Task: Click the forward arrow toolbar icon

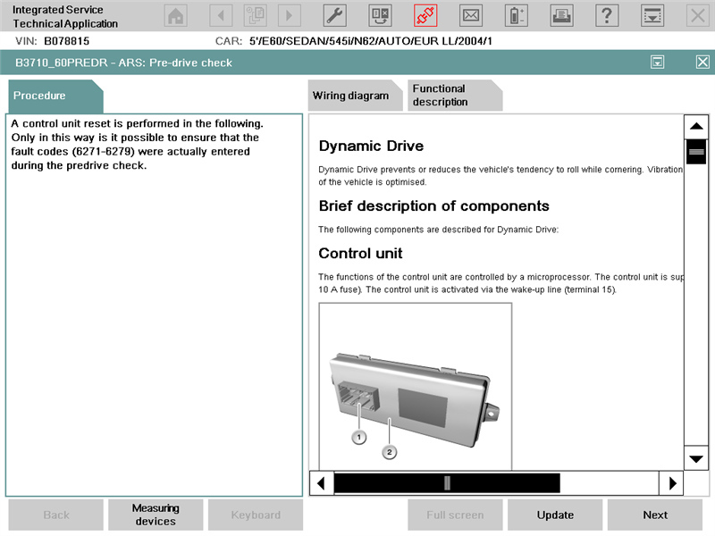Action: (x=289, y=16)
